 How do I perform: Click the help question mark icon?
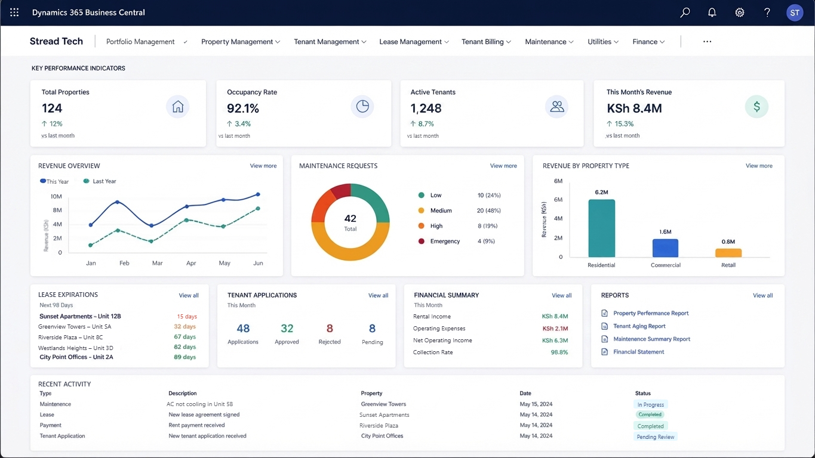[x=767, y=13]
